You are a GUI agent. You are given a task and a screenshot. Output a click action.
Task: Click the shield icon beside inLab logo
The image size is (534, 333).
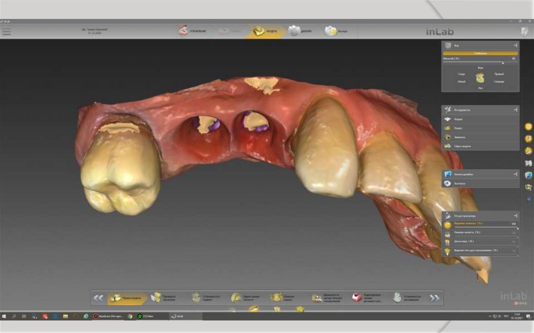coord(525,31)
